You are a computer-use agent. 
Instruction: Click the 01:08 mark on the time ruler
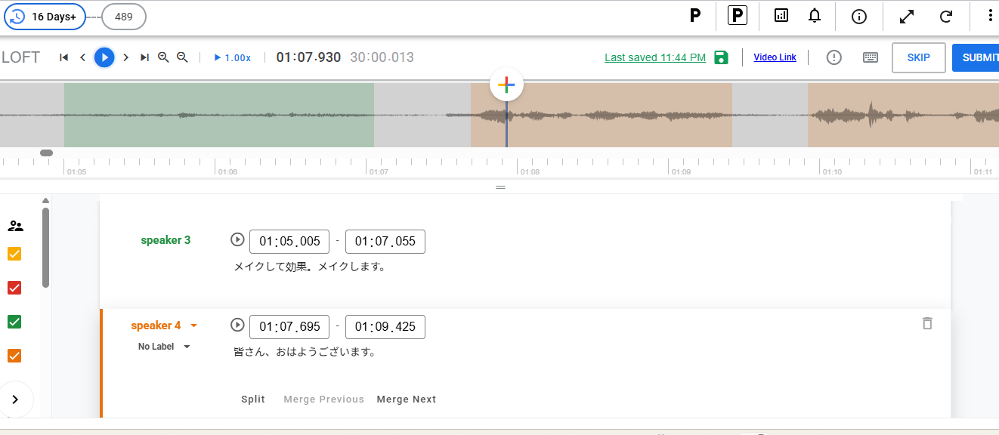coord(530,171)
